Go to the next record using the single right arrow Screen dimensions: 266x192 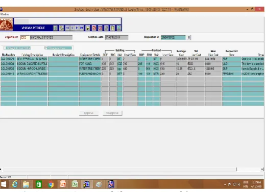(x=77, y=28)
